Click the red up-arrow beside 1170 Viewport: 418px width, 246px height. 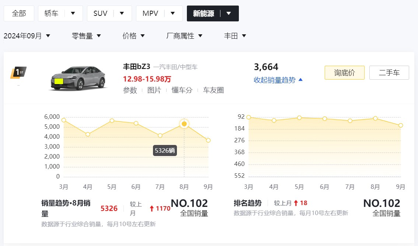pos(152,208)
